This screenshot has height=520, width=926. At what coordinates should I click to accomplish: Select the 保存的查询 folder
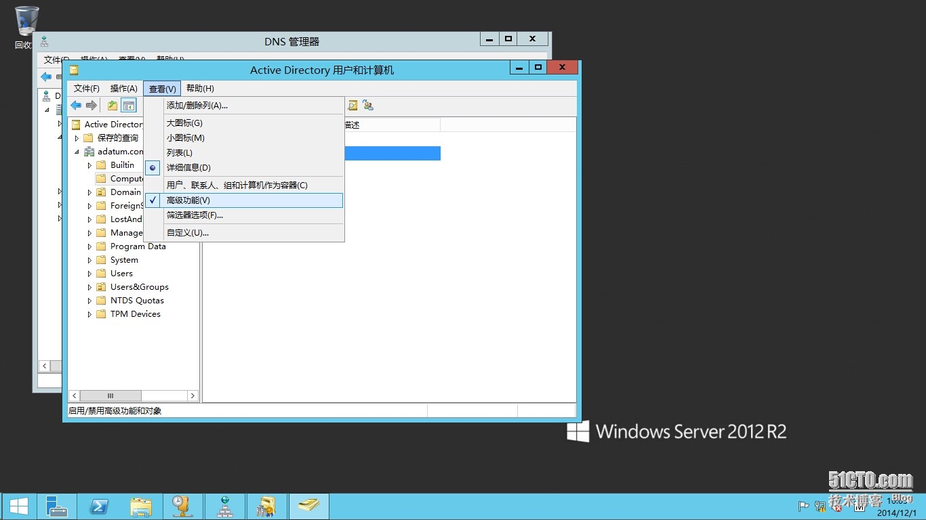pos(117,138)
